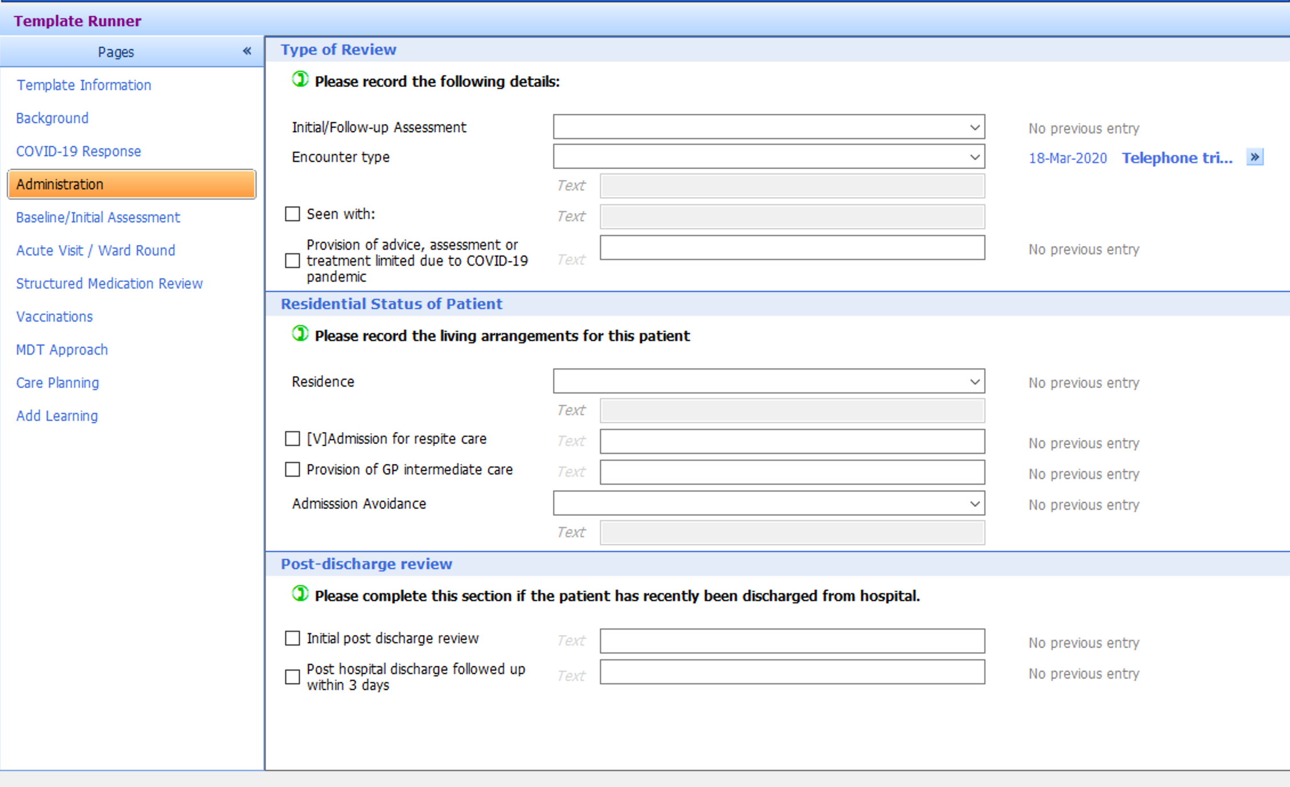Select the Structured Medication Review page
Viewport: 1290px width, 787px height.
click(x=109, y=283)
